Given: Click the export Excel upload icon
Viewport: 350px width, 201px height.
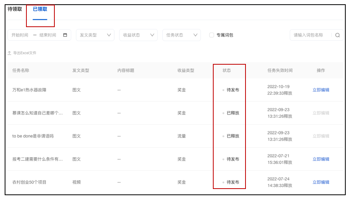Looking at the screenshot, I should point(9,53).
